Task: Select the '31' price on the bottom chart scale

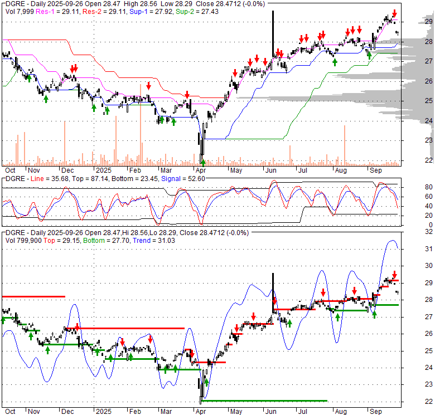Action: pyautogui.click(x=429, y=249)
